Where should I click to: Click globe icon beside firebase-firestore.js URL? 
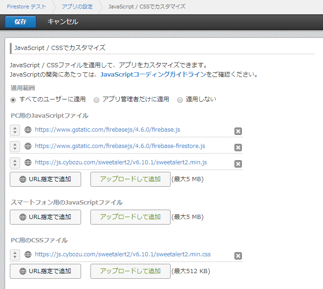28,146
